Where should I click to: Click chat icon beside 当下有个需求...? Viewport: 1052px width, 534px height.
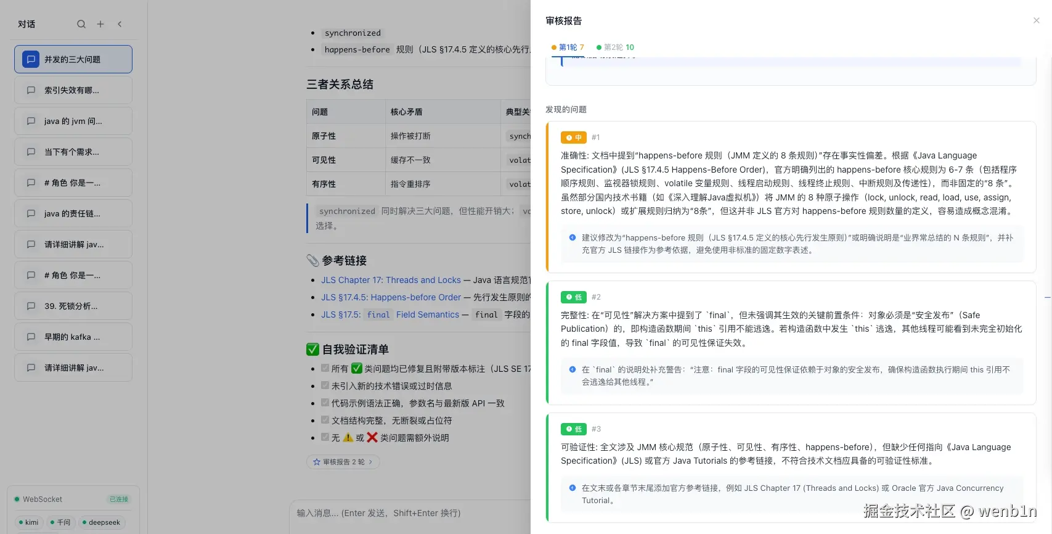coord(31,152)
